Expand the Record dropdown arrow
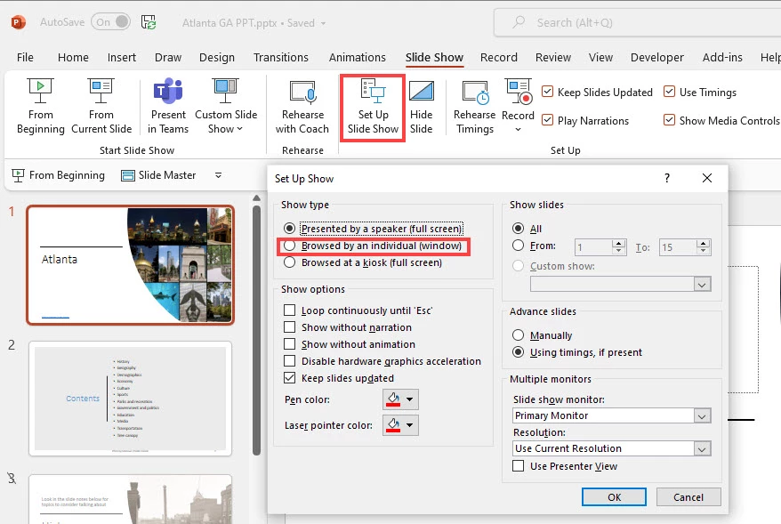 [518, 130]
